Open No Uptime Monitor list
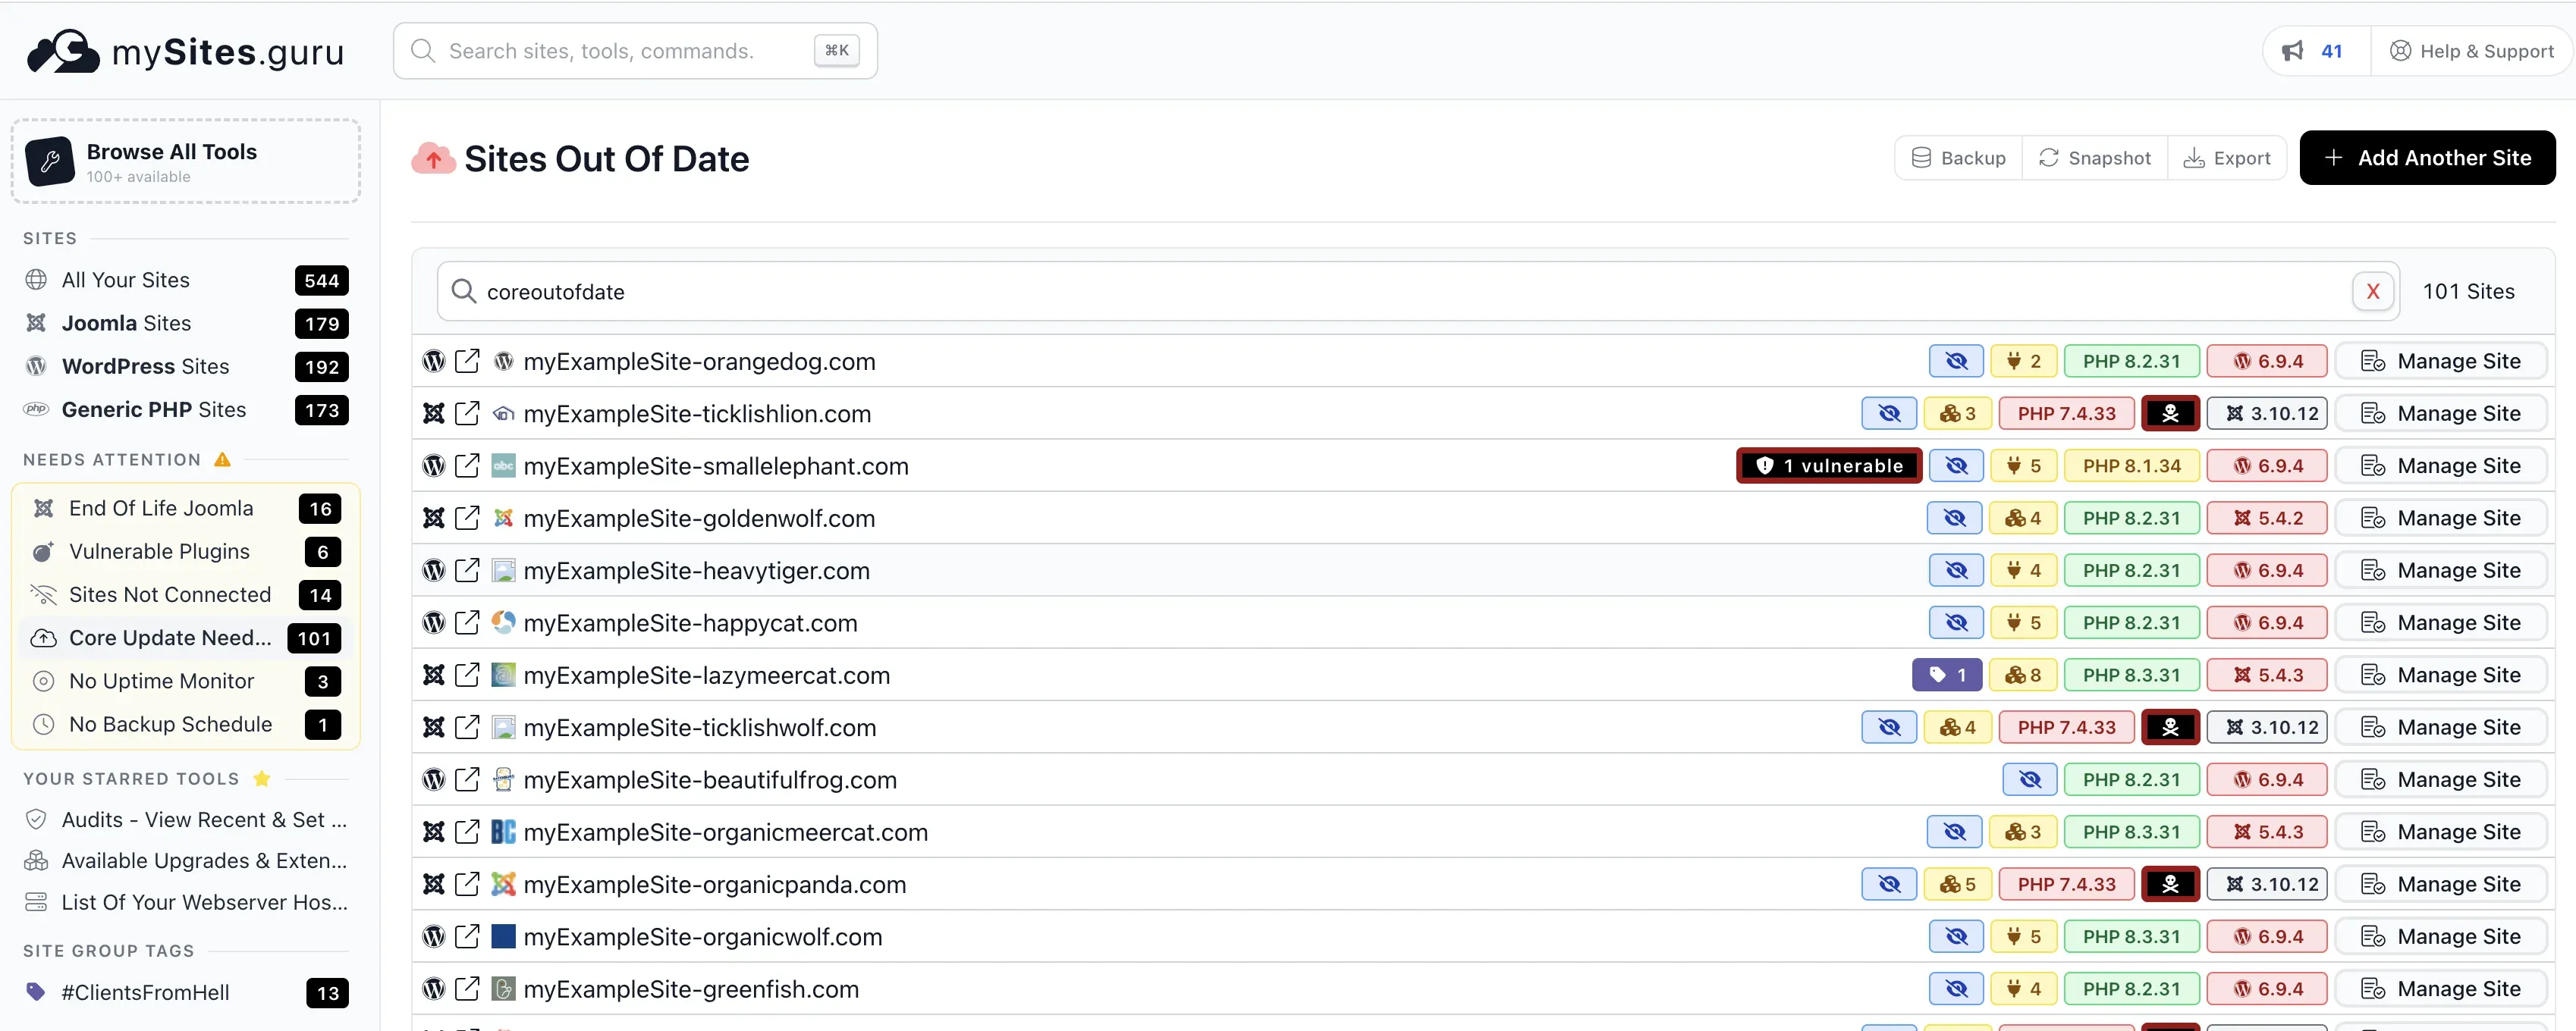The image size is (2576, 1031). [x=186, y=682]
